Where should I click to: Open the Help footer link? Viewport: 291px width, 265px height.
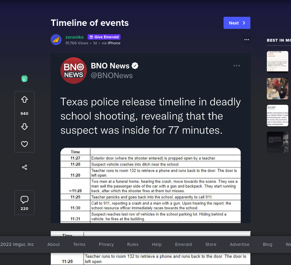(157, 245)
